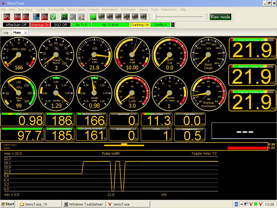Viewport: 277px width, 208px height.
Task: Click the green checkmark toolbar icon
Action: click(x=53, y=17)
